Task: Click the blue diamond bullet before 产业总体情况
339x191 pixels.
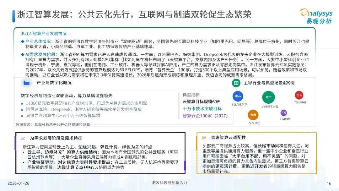Action: (23, 41)
